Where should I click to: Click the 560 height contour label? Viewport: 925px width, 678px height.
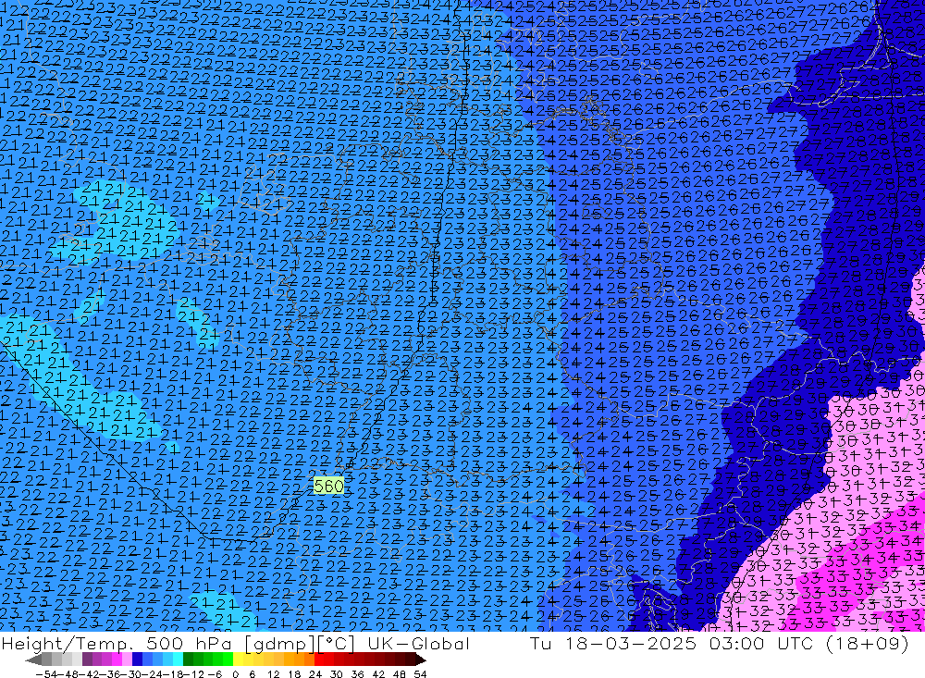328,486
